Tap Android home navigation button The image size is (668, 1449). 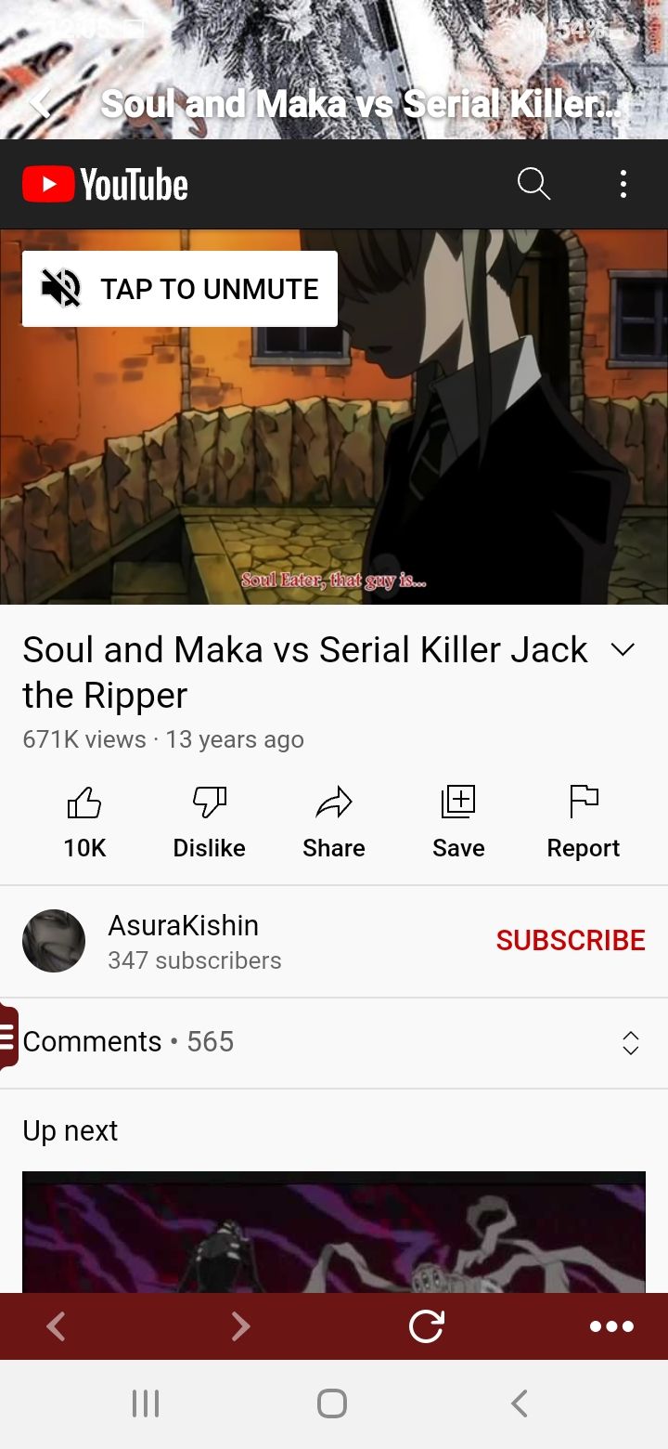pos(332,1403)
